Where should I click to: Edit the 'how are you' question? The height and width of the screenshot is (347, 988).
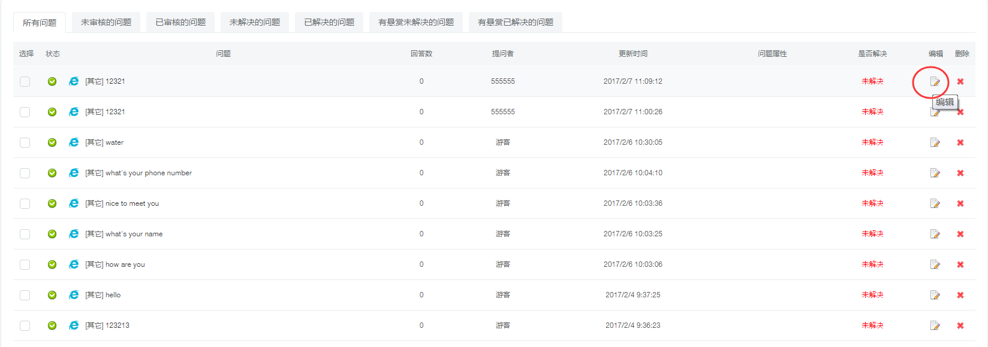[935, 264]
